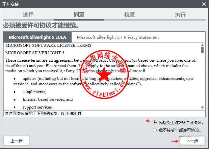Click the 正在安装 window title

coord(10,4)
